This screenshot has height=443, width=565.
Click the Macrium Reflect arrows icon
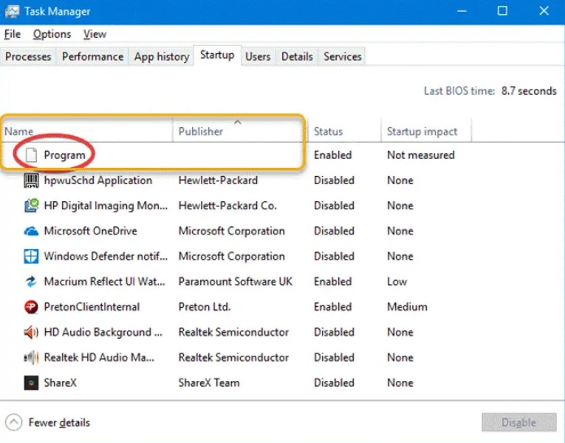pyautogui.click(x=31, y=281)
